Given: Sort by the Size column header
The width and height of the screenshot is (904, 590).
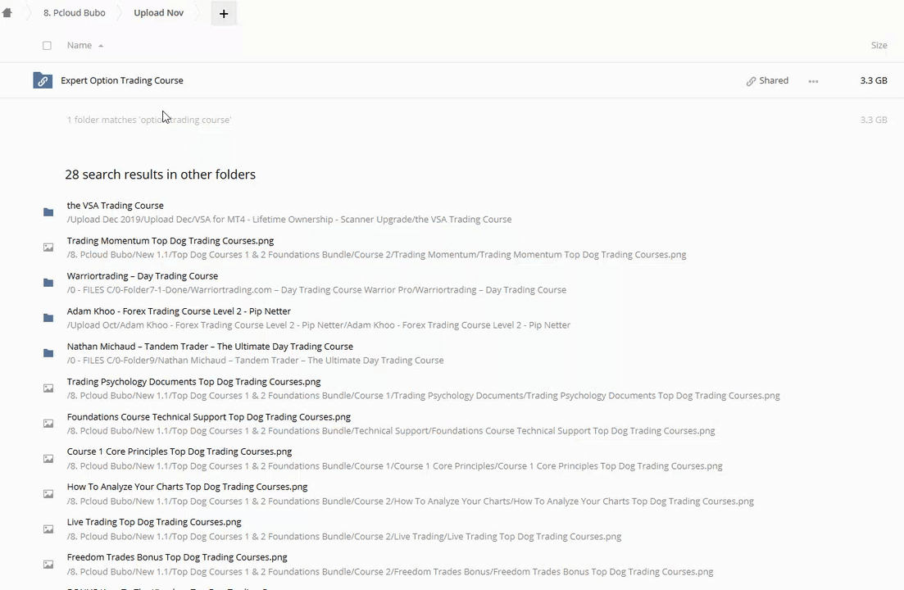Looking at the screenshot, I should (879, 45).
